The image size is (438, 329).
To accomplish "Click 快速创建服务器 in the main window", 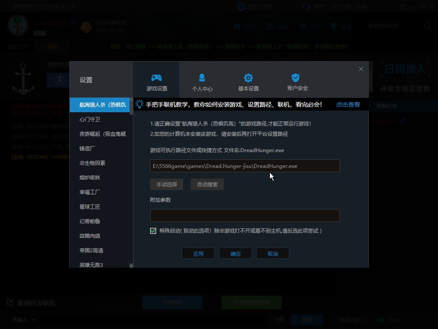I will [x=252, y=302].
